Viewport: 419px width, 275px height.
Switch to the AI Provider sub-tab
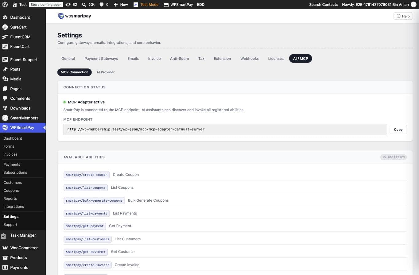(x=106, y=72)
